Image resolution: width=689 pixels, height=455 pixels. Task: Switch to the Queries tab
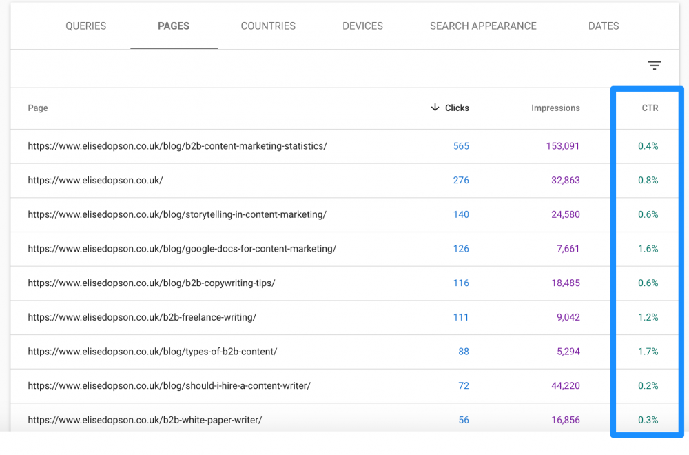86,26
